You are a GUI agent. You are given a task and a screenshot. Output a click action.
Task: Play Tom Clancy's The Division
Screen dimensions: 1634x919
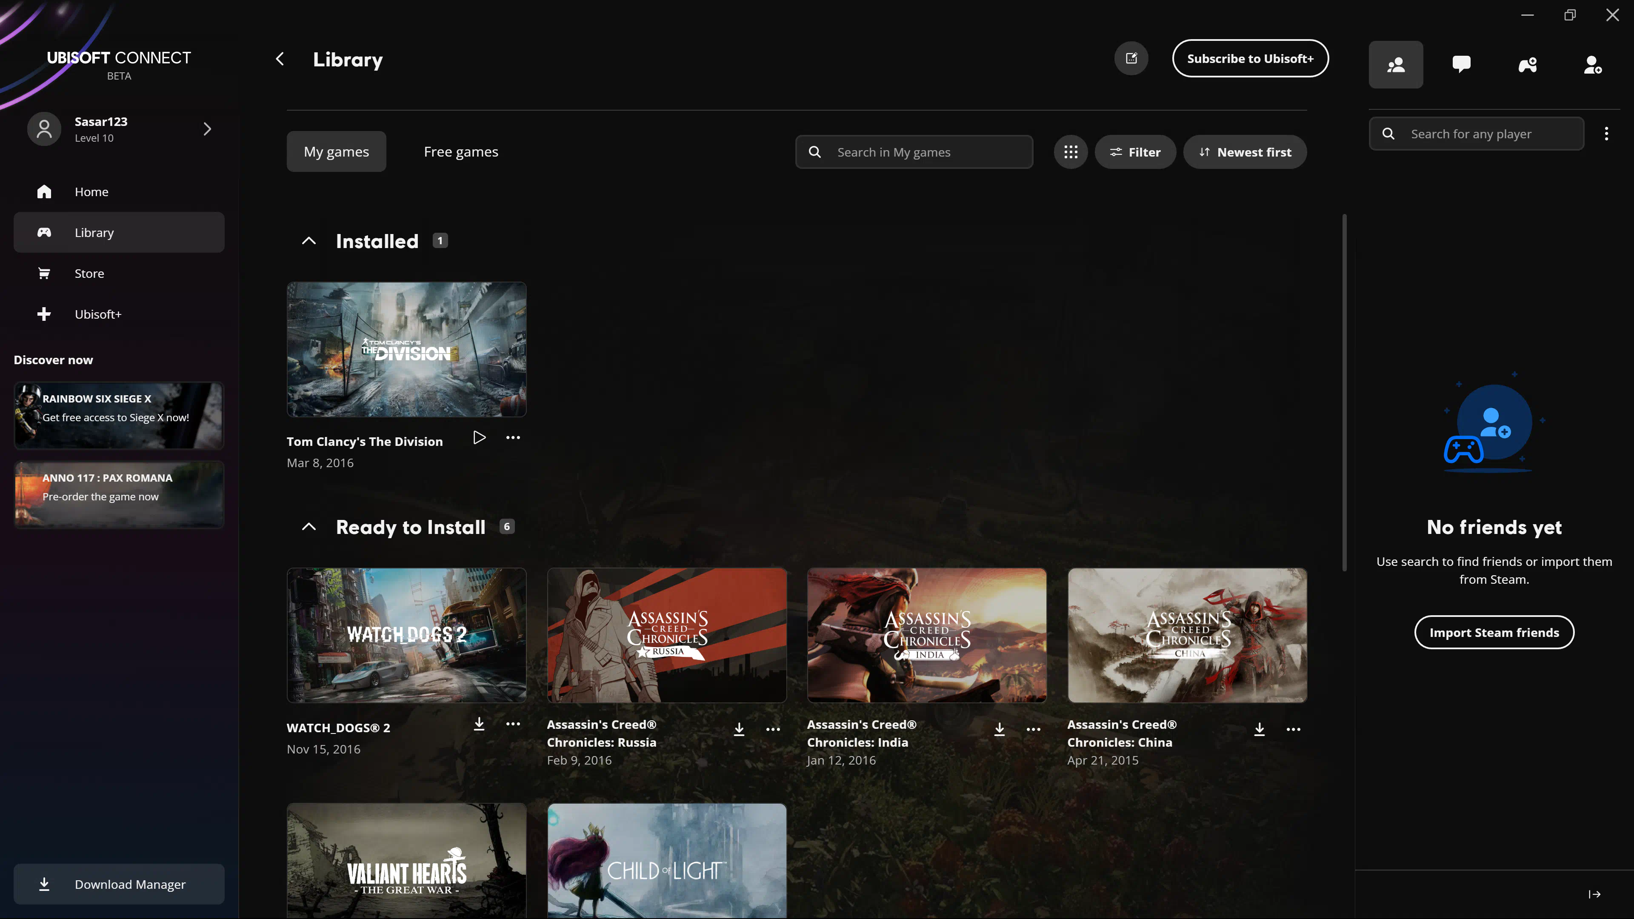pos(479,438)
